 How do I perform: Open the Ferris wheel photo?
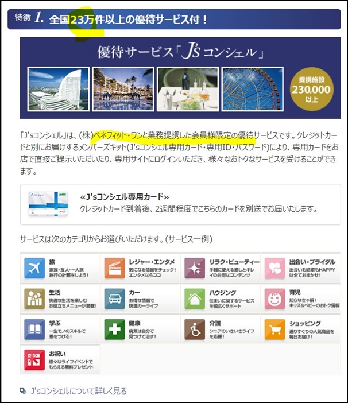[253, 89]
